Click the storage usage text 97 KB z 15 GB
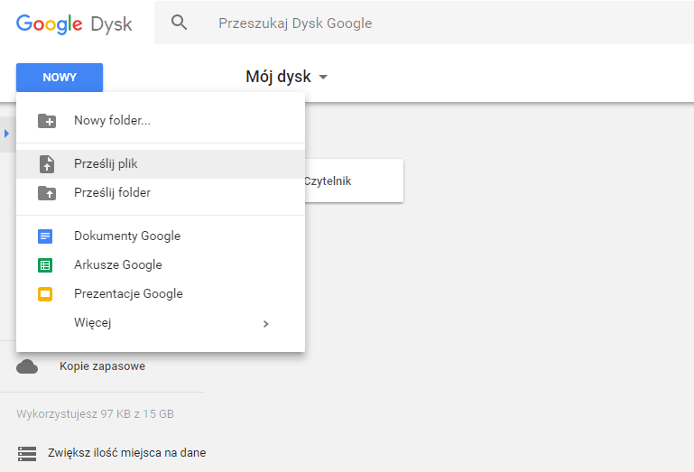Screen dimensions: 694x472 (x=95, y=414)
